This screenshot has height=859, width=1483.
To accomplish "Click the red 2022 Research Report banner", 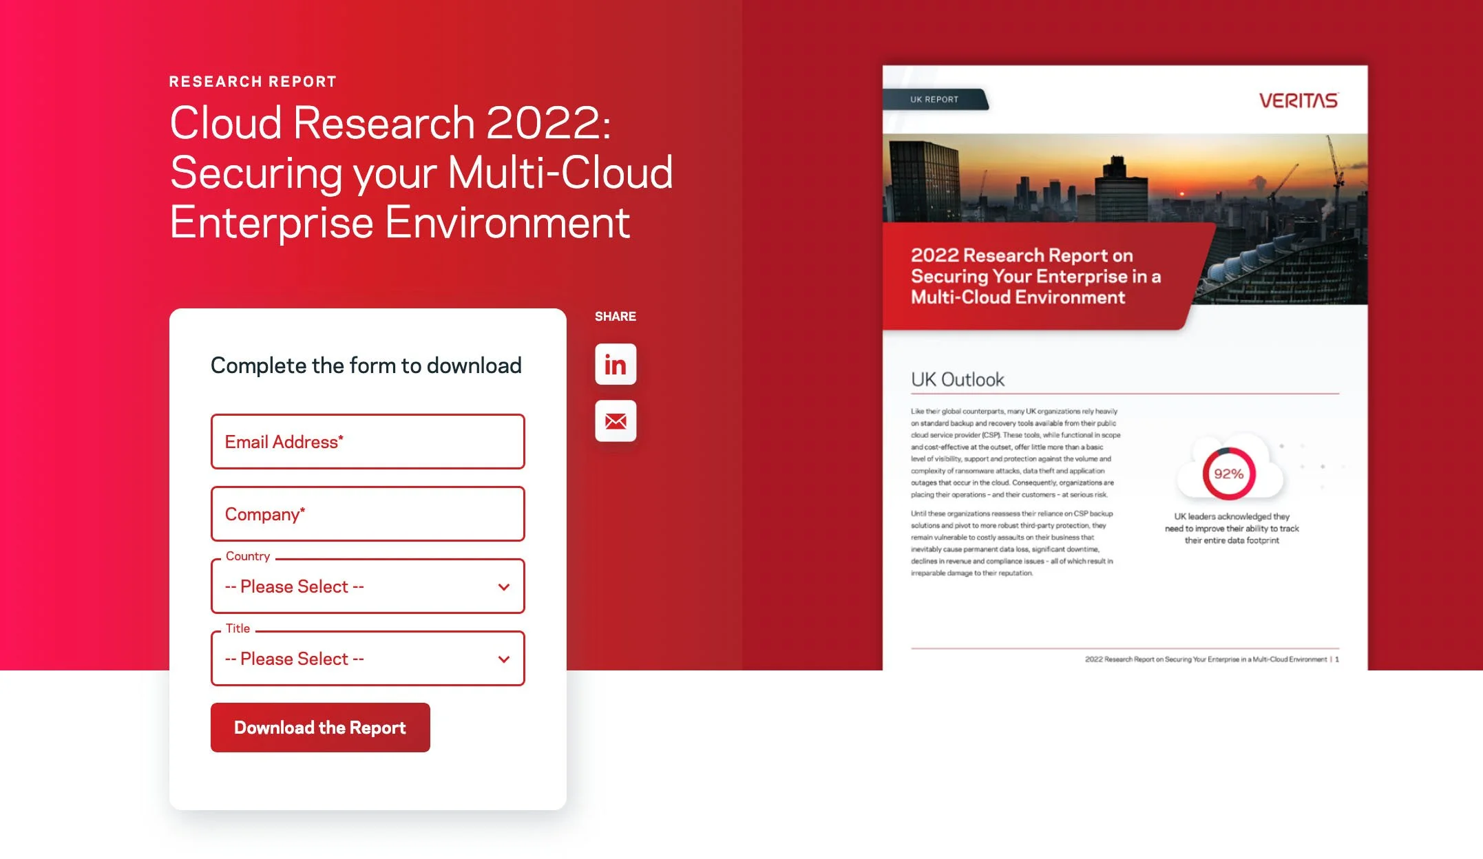I will click(x=1035, y=276).
